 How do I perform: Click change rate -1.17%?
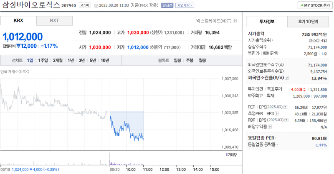[49, 46]
